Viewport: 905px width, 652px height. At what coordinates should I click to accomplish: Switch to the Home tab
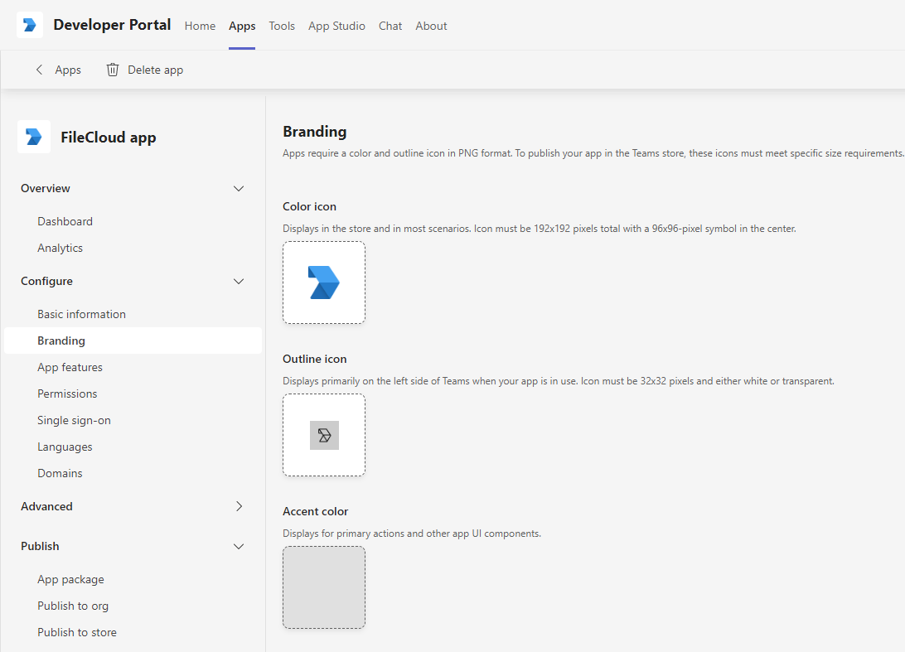tap(200, 26)
